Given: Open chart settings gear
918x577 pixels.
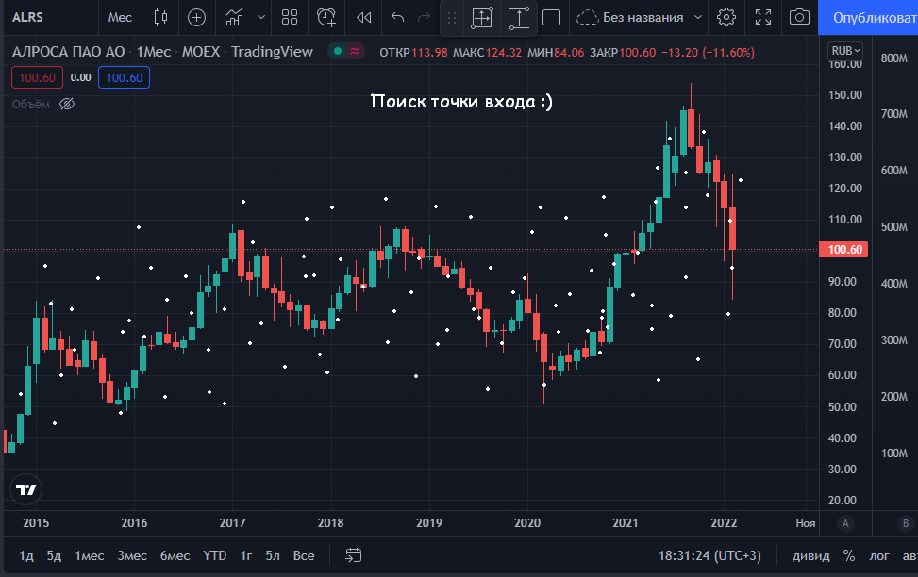Looking at the screenshot, I should (726, 17).
